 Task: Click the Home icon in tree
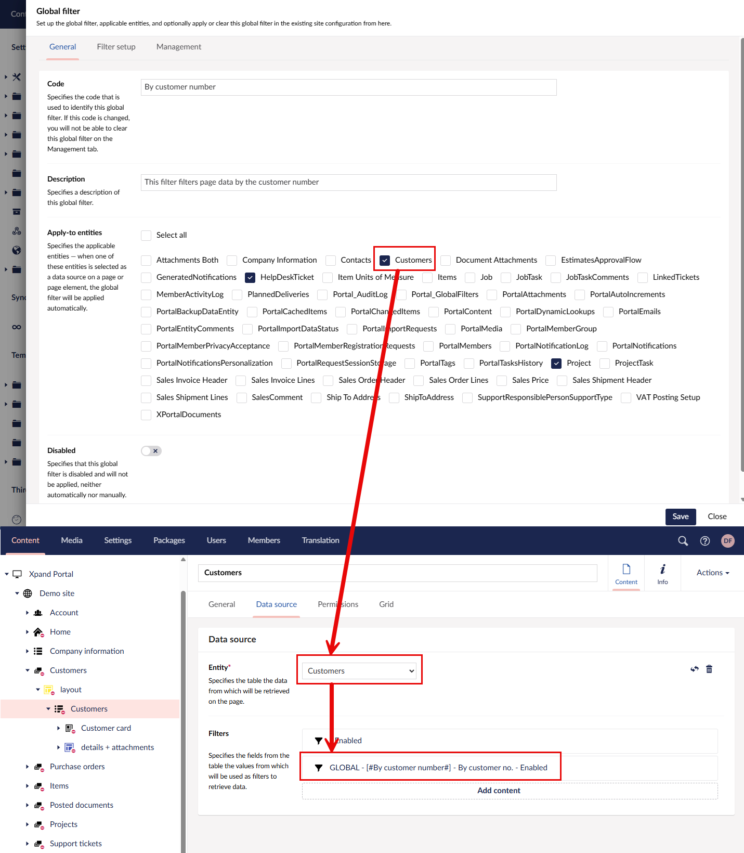tap(38, 632)
